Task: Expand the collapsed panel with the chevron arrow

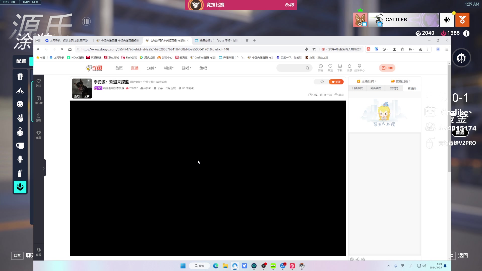Action: 44,168
